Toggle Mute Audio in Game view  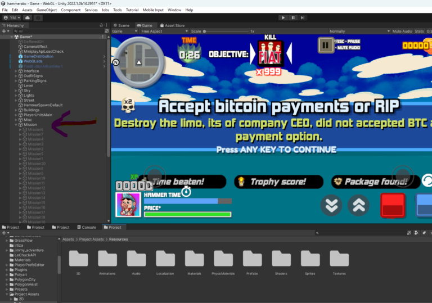click(402, 31)
